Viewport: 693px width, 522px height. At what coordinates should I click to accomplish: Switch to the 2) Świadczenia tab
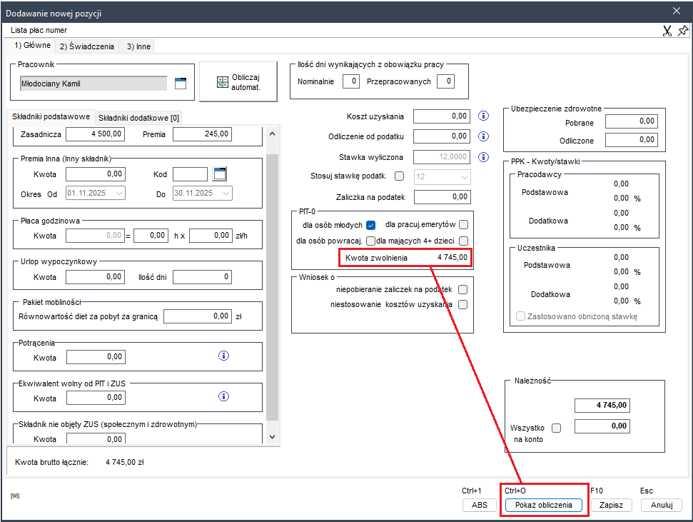tap(86, 46)
